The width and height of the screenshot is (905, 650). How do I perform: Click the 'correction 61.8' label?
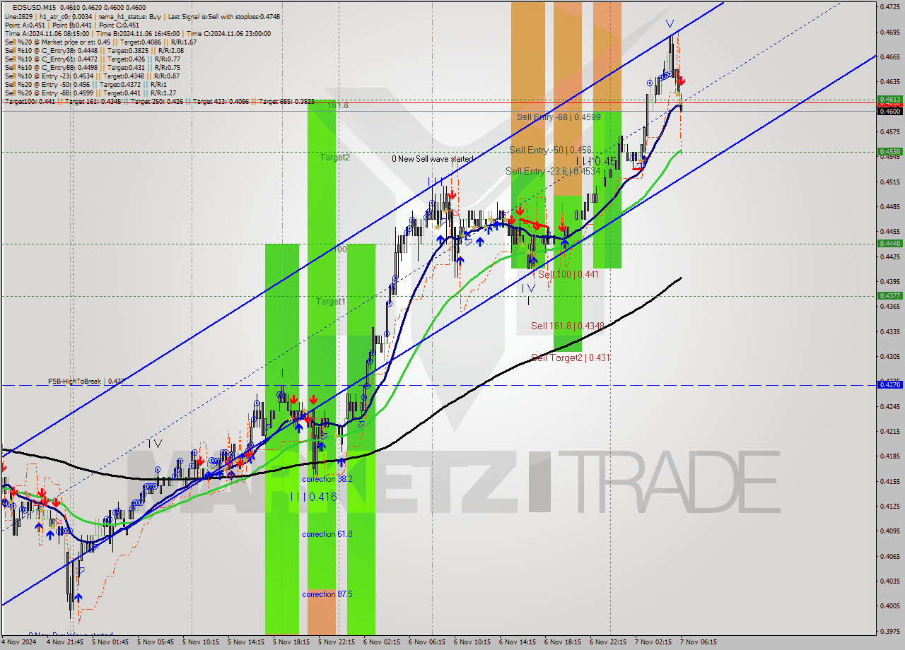click(x=327, y=534)
